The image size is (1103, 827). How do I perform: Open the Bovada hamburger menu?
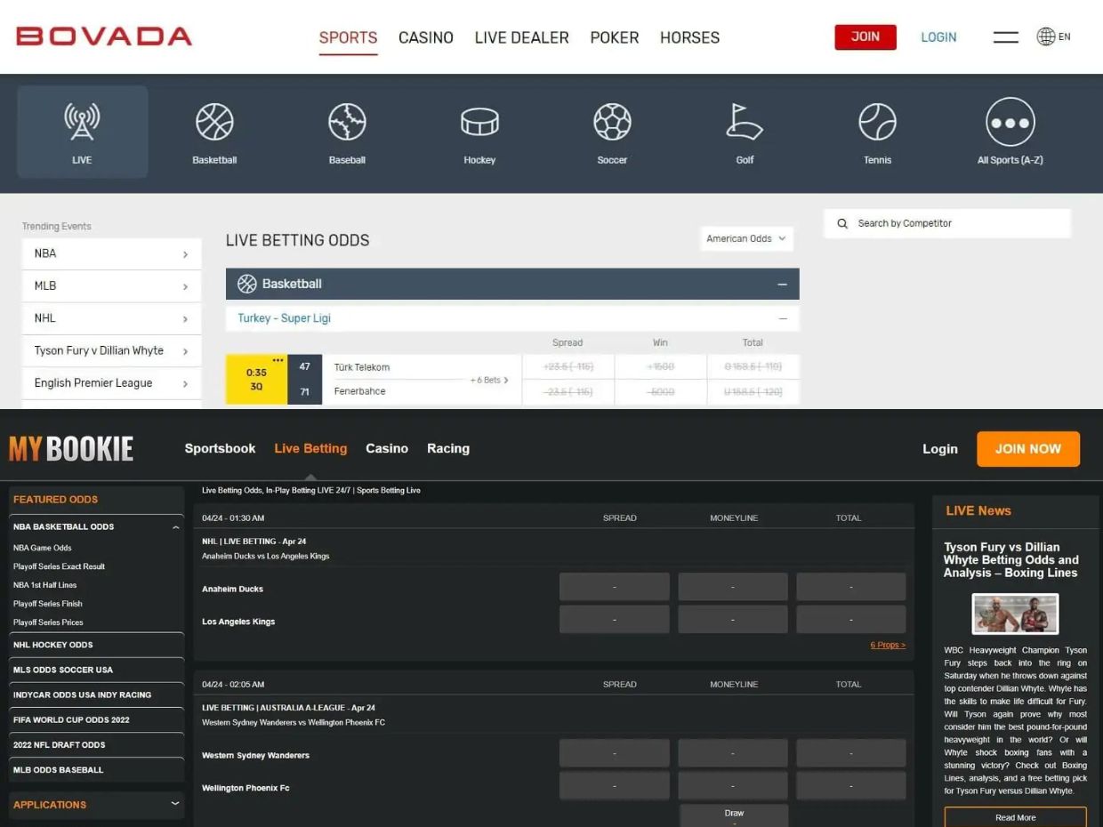1005,37
